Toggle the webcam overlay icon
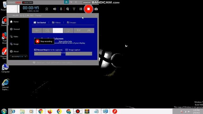This screenshot has height=114, width=203. coord(47,9)
